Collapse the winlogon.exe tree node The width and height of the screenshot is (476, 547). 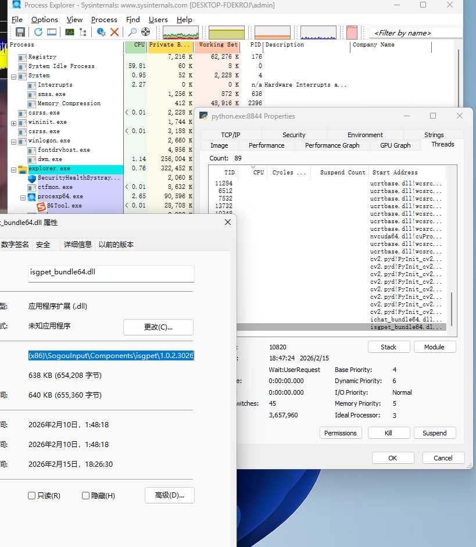[14, 141]
